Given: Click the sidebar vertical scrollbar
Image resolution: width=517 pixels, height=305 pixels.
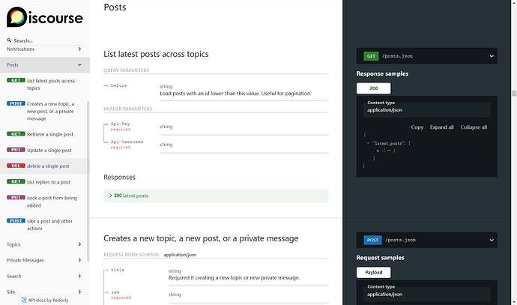Looking at the screenshot, I should [x=88, y=181].
